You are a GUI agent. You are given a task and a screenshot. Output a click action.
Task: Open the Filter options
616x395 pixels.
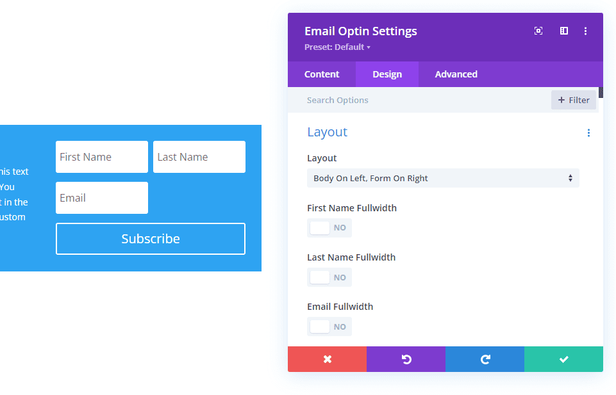[573, 100]
